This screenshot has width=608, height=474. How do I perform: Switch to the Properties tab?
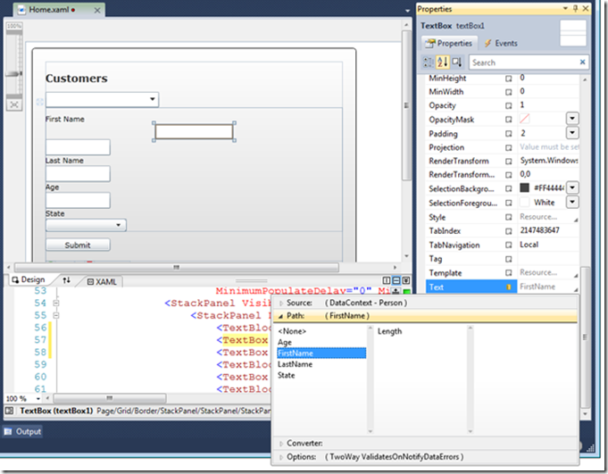point(449,44)
